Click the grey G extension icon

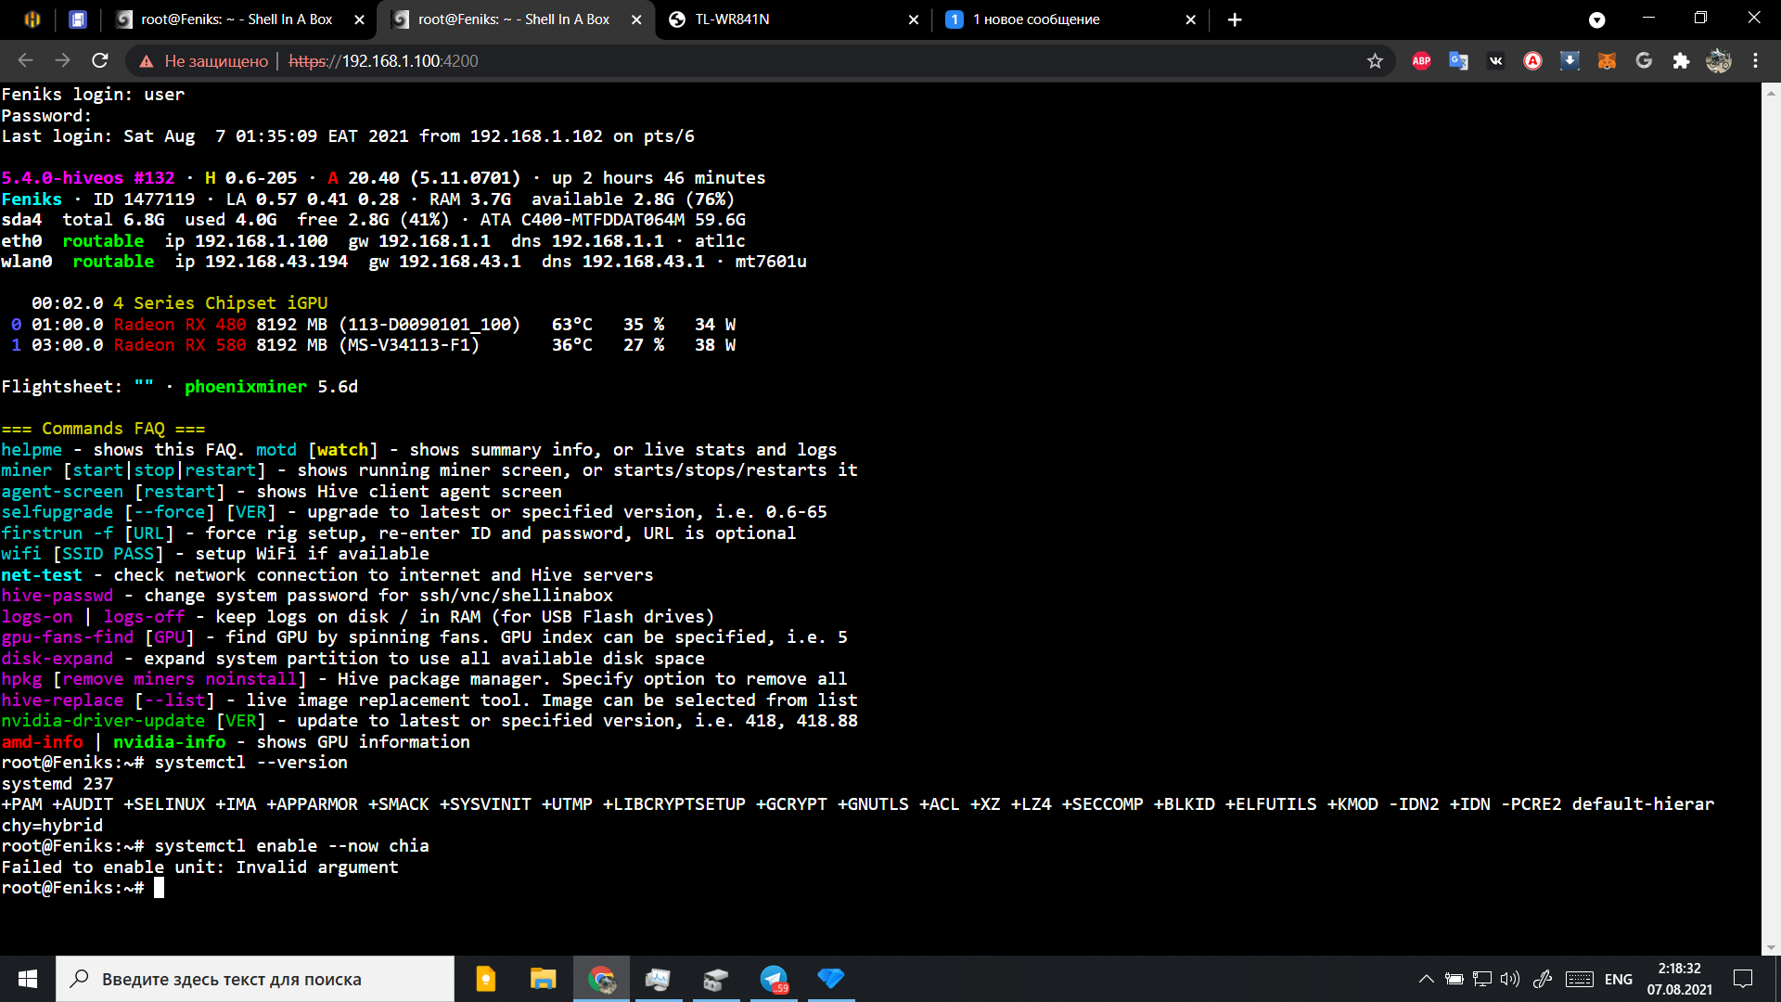[x=1644, y=61]
